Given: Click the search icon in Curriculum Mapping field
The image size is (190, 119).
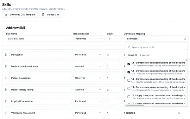Looking at the screenshot, I should [x=185, y=39].
